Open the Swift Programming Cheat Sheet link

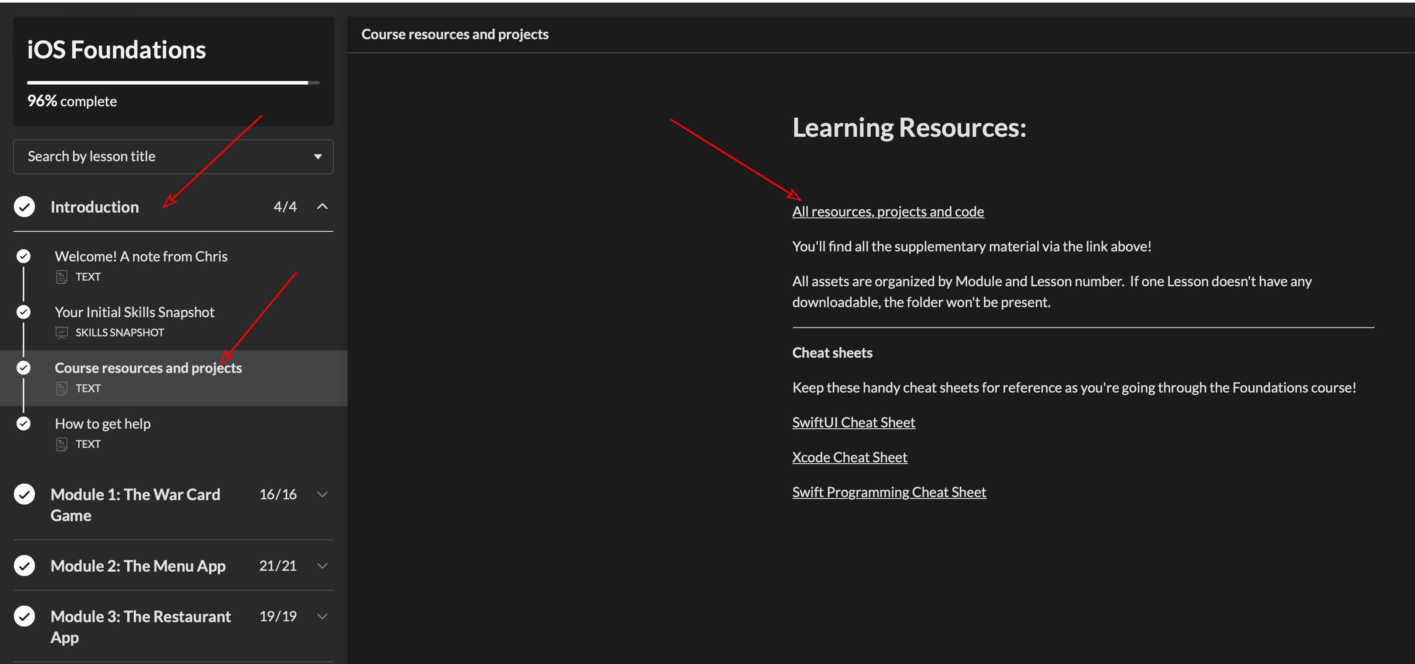(x=889, y=492)
